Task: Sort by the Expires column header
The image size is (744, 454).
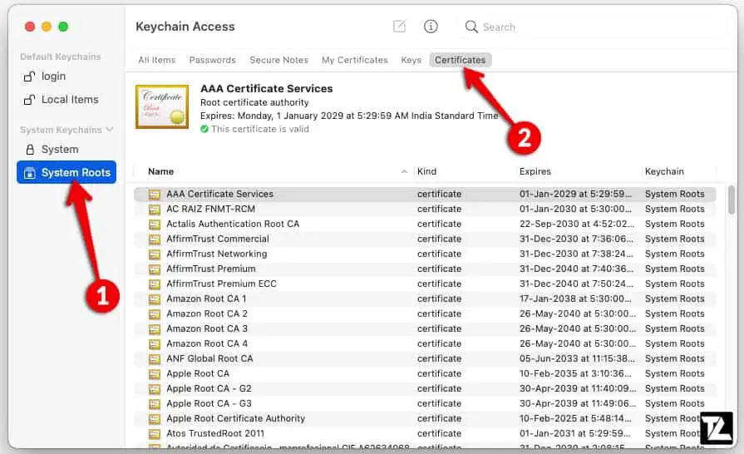Action: [535, 172]
